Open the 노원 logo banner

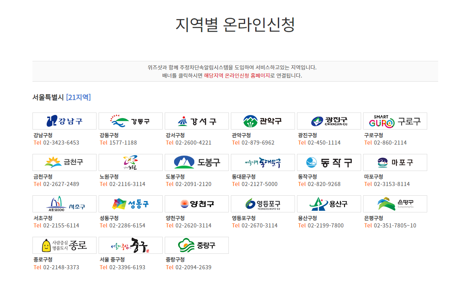(131, 162)
